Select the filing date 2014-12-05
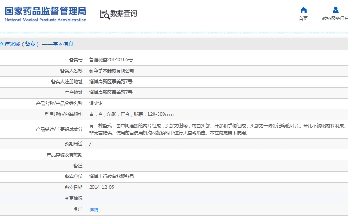The height and width of the screenshot is (218, 348). click(x=102, y=187)
